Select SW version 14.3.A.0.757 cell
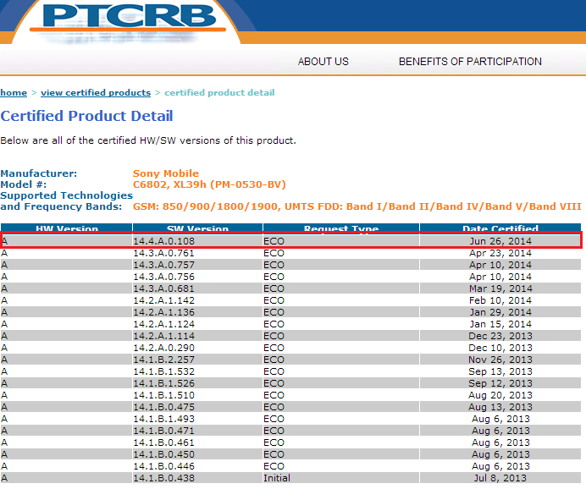Screen dimensions: 586x489 [x=197, y=265]
